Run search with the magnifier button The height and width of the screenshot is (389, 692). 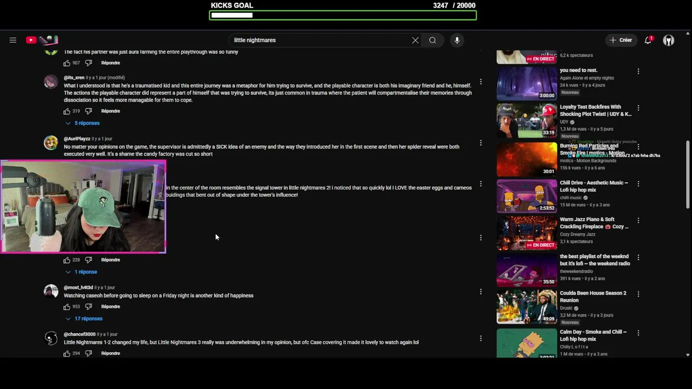click(432, 40)
